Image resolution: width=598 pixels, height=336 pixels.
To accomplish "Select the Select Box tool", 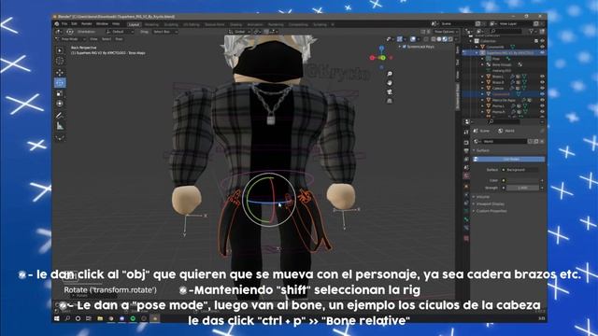I will click(60, 50).
